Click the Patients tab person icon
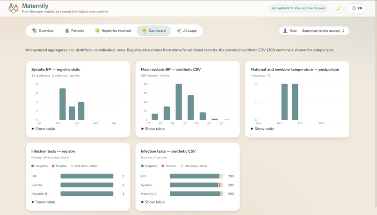 point(67,30)
